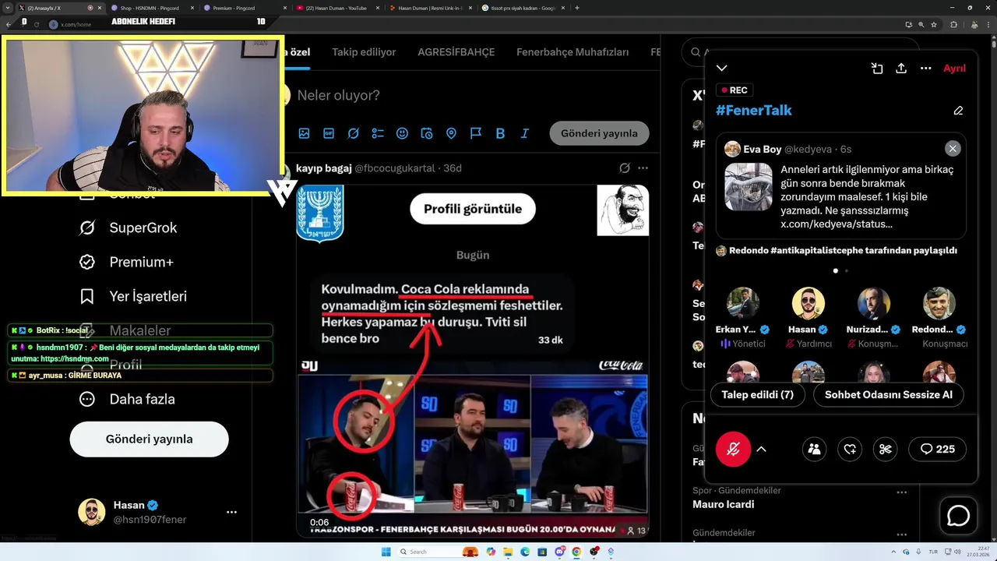Open Hasan account menu three dots
Screen dimensions: 997x561
(231, 512)
